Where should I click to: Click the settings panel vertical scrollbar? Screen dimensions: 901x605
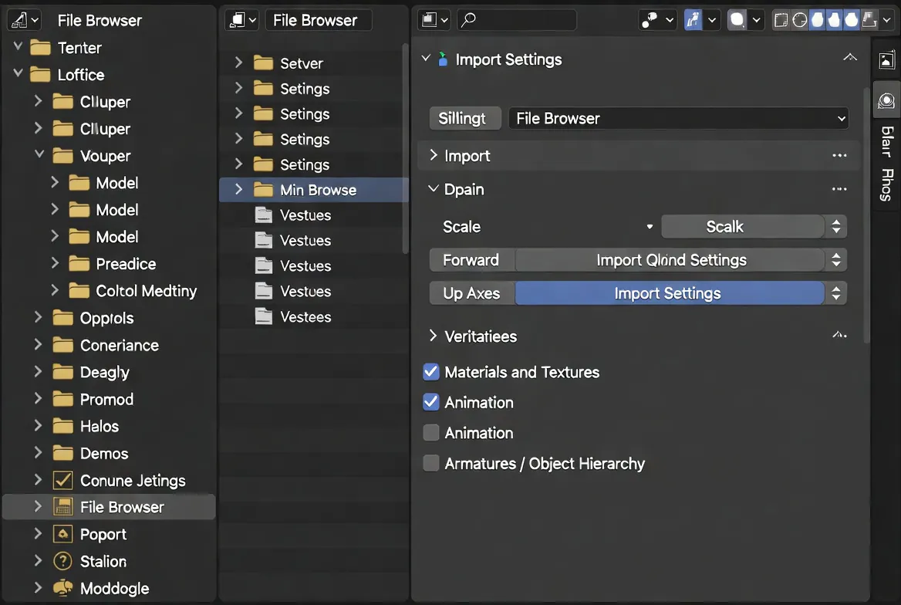pos(866,215)
